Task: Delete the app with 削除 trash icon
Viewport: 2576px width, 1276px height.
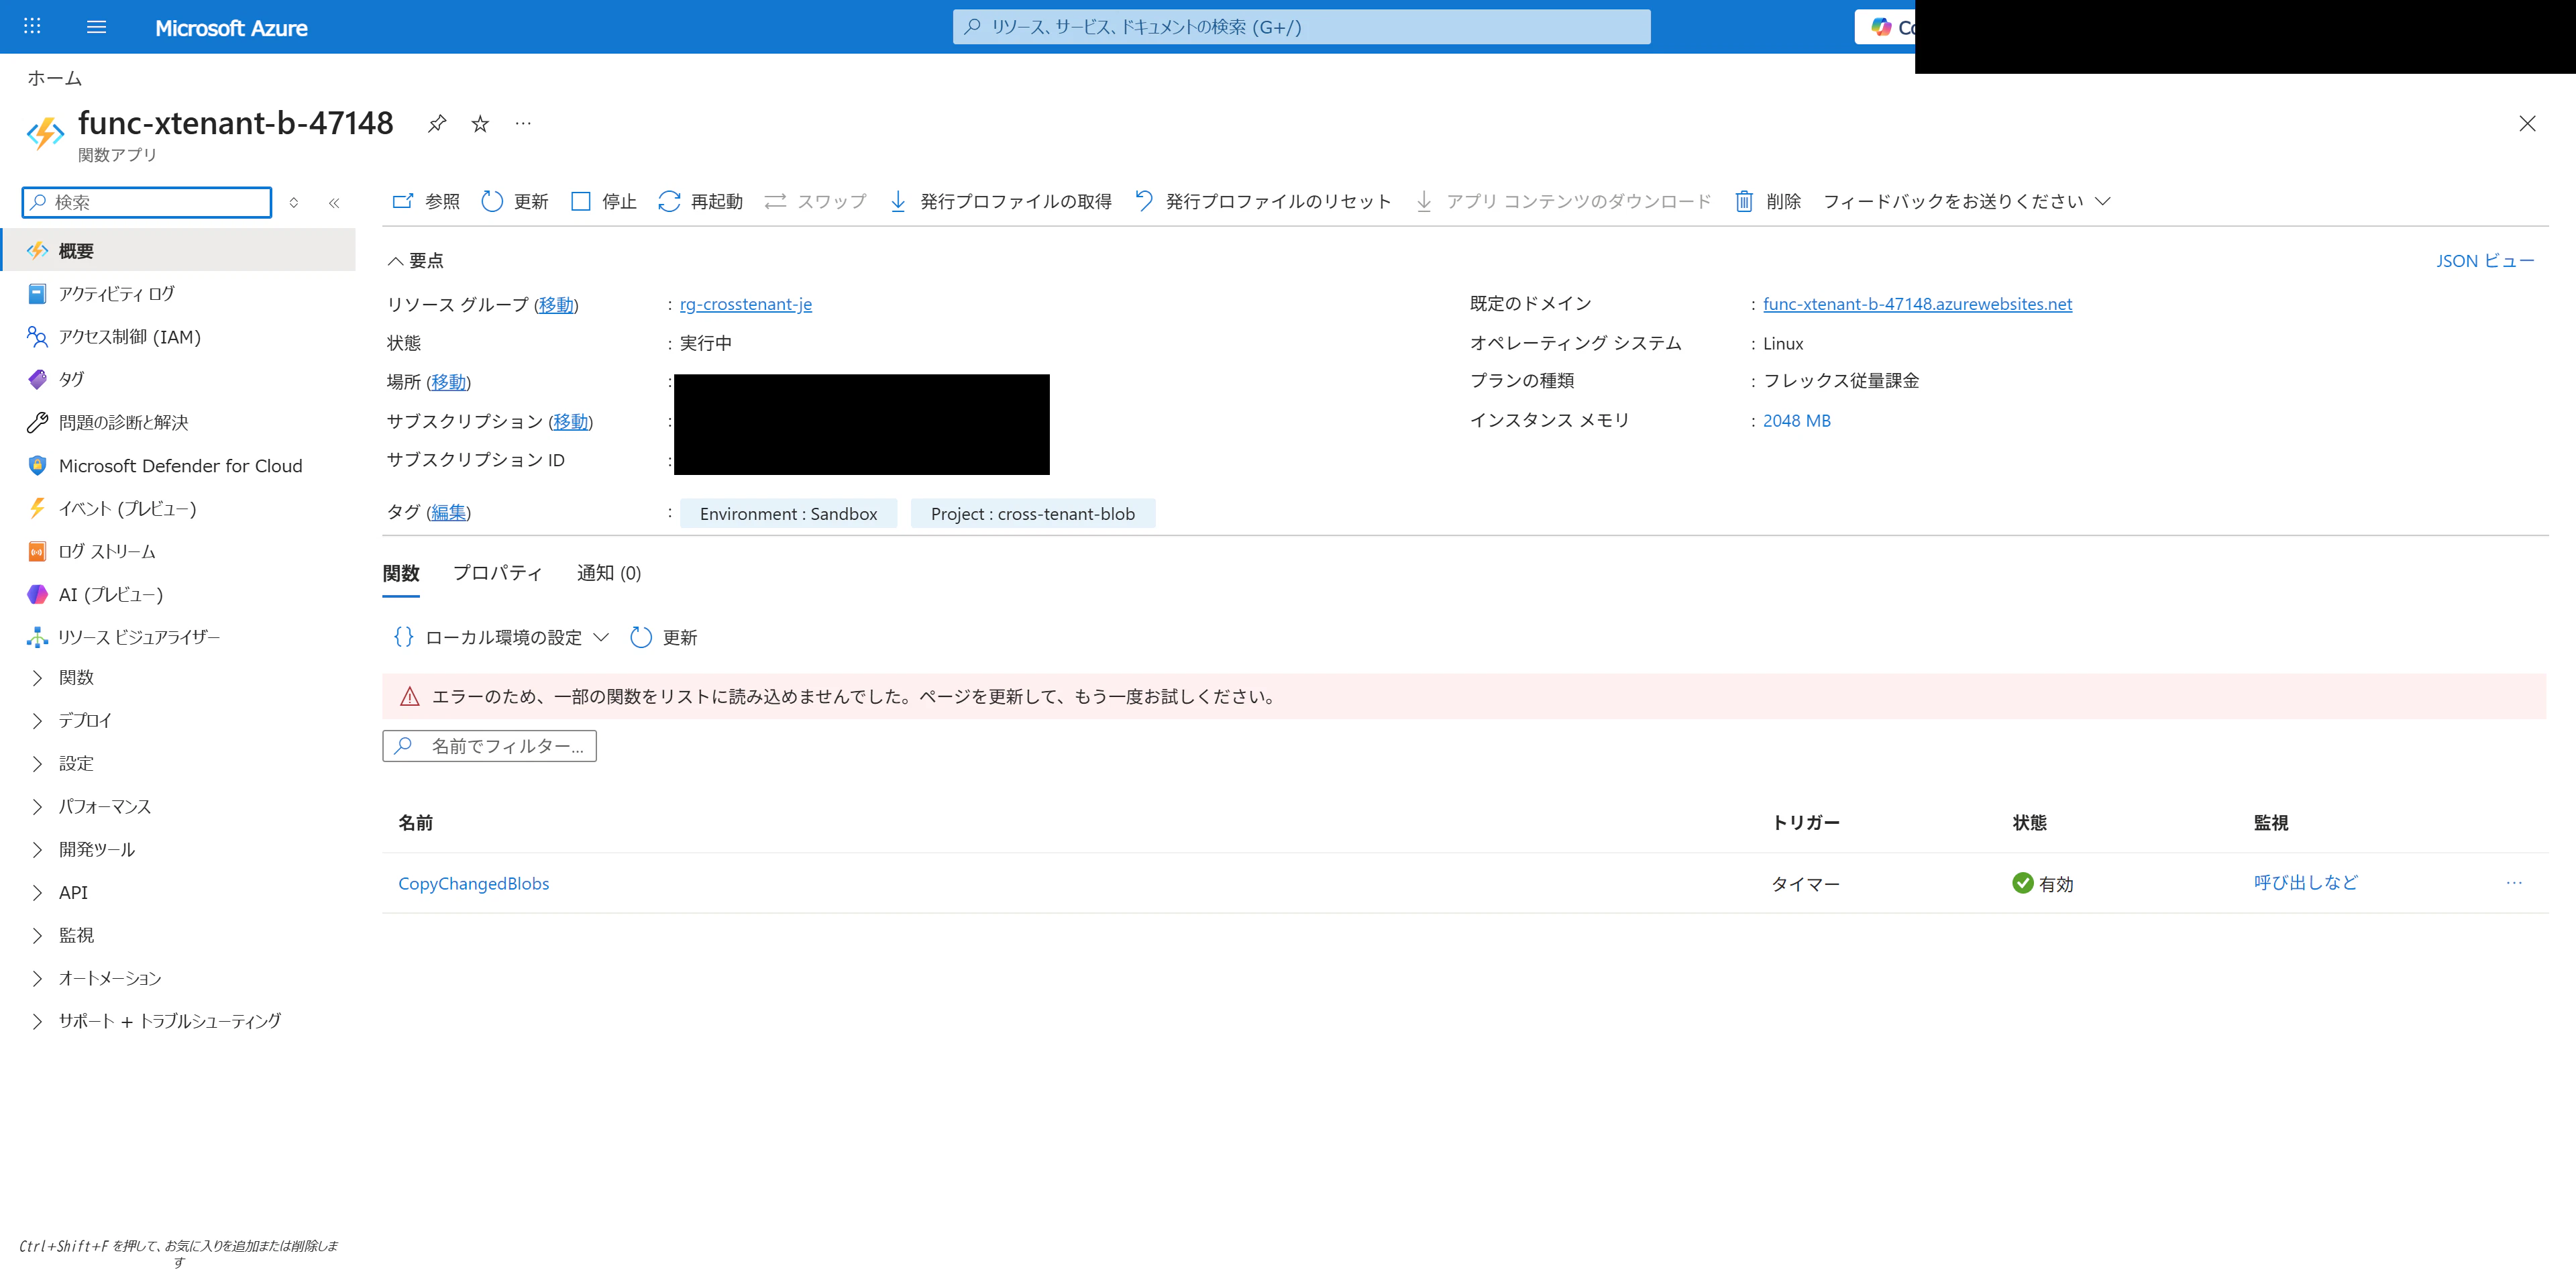Action: click(1744, 201)
